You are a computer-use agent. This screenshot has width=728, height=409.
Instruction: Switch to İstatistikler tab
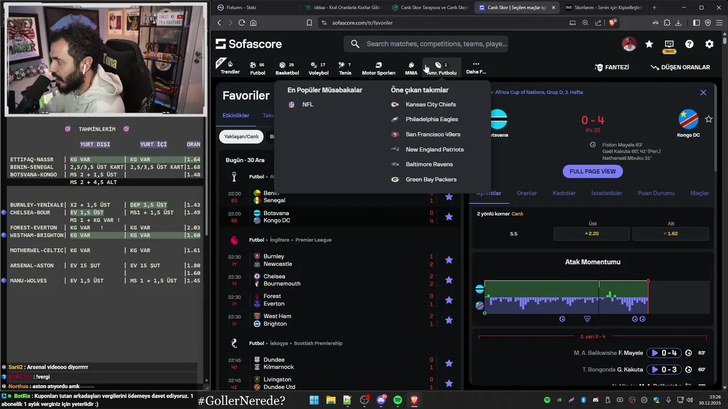point(606,193)
